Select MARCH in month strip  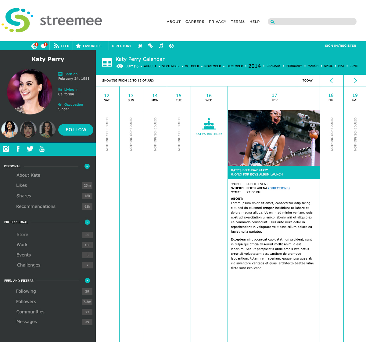[x=313, y=66]
